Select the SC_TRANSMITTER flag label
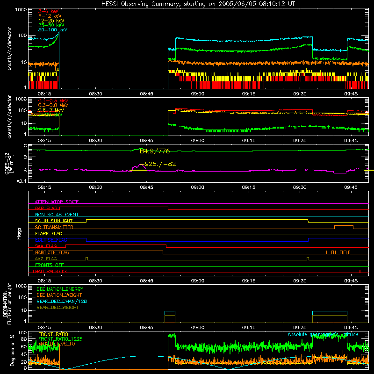 54,227
